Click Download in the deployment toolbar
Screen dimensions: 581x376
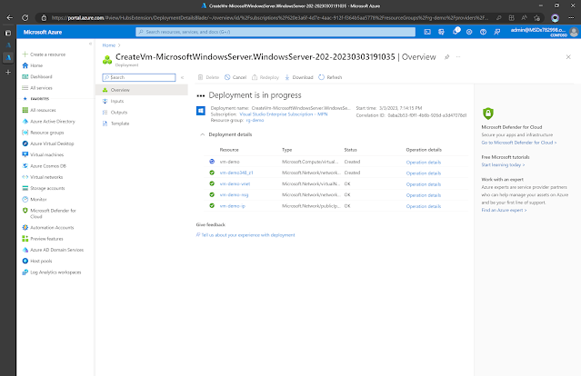tap(299, 77)
